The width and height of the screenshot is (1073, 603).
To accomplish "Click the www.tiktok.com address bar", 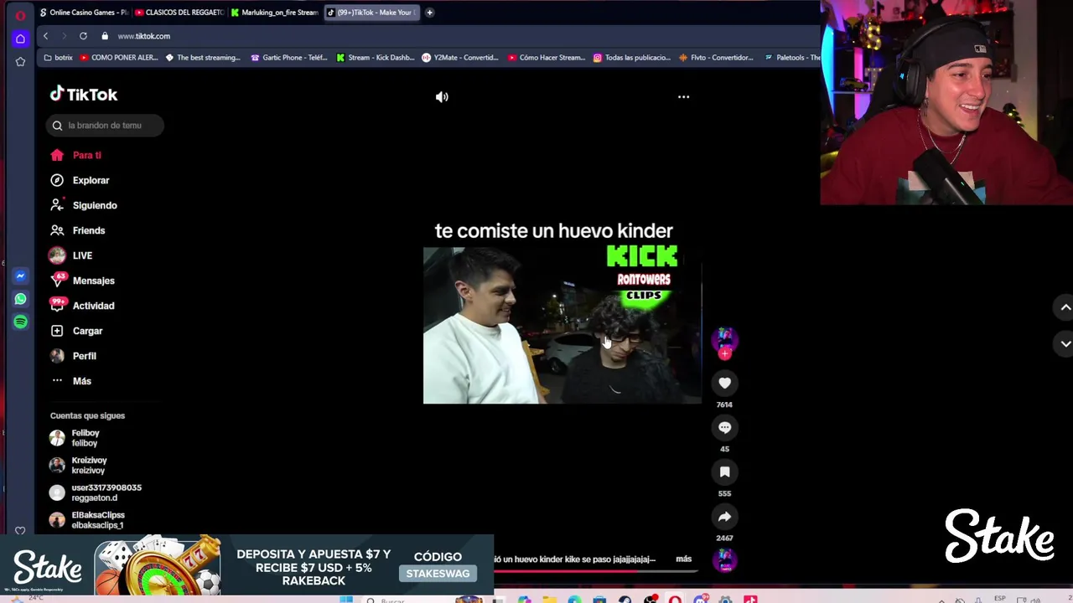I will click(143, 36).
